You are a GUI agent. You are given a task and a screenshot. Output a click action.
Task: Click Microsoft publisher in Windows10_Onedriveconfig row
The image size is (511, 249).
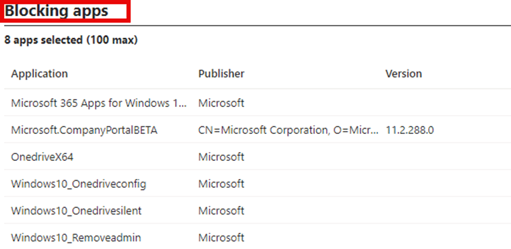point(221,184)
